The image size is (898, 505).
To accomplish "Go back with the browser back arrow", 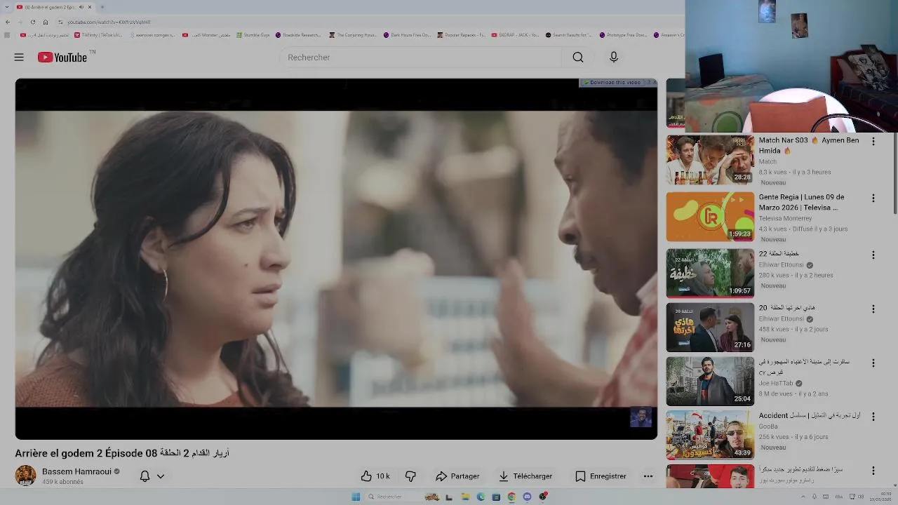I will [x=8, y=22].
